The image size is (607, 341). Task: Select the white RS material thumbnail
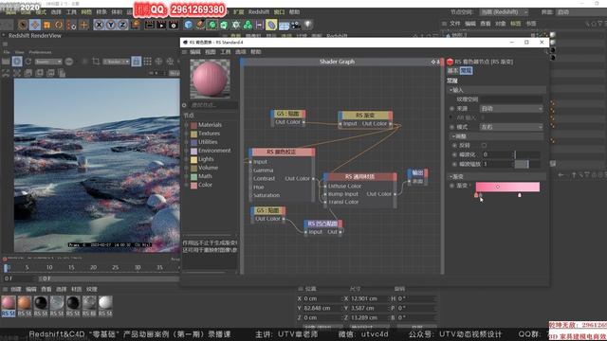coord(105,303)
